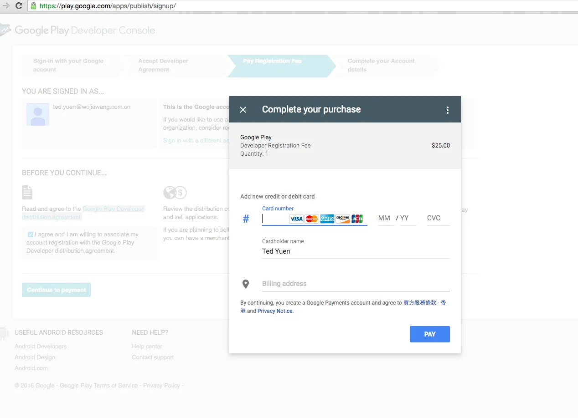
Task: Click the CVC security code field
Action: coord(438,218)
